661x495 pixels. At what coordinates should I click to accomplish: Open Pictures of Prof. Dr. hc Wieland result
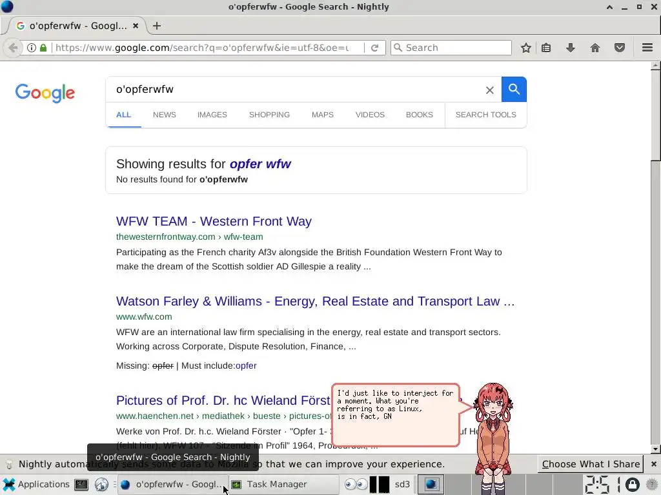[x=223, y=400]
